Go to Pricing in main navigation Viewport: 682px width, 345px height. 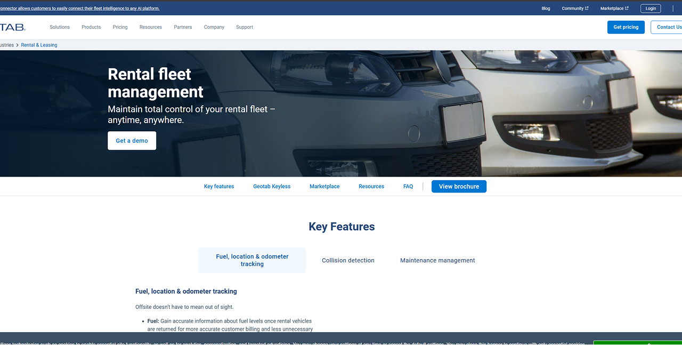120,27
